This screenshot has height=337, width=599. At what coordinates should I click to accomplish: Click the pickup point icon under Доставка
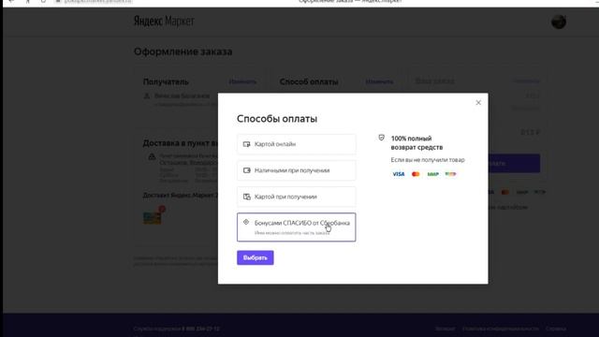click(152, 156)
